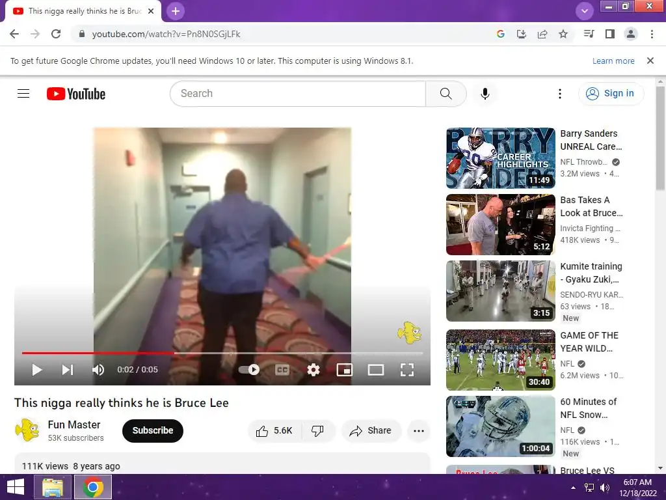666x500 pixels.
Task: Toggle closed captions CC button
Action: 282,370
